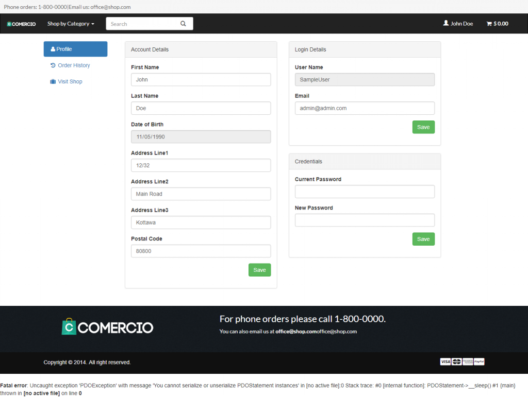528x397 pixels.
Task: Click the Comercio footer logo
Action: (x=107, y=327)
